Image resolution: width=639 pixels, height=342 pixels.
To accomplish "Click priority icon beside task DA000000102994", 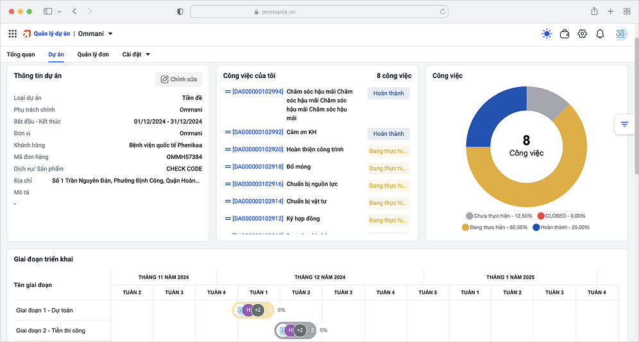I will (x=228, y=92).
